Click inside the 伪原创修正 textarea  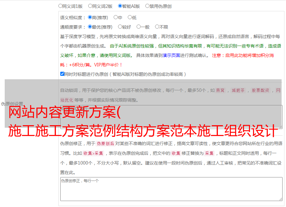pos(171,189)
